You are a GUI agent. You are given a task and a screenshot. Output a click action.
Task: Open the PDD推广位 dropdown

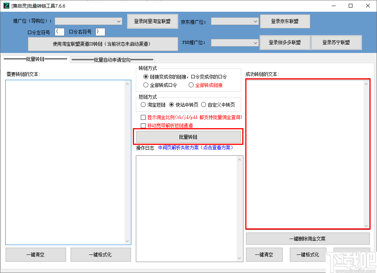coord(235,42)
